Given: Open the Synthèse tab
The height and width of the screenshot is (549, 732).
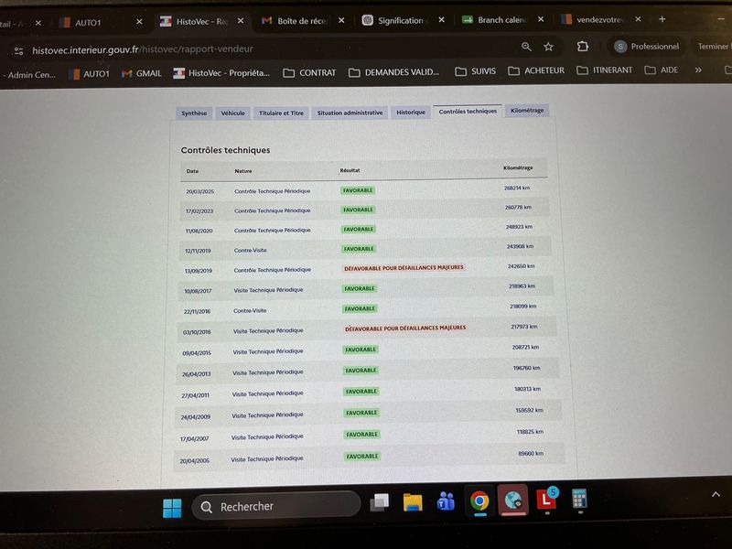Looking at the screenshot, I should click(194, 113).
